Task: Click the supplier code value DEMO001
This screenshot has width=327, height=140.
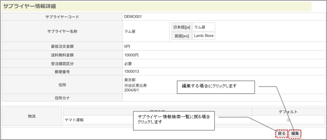Action: click(133, 17)
